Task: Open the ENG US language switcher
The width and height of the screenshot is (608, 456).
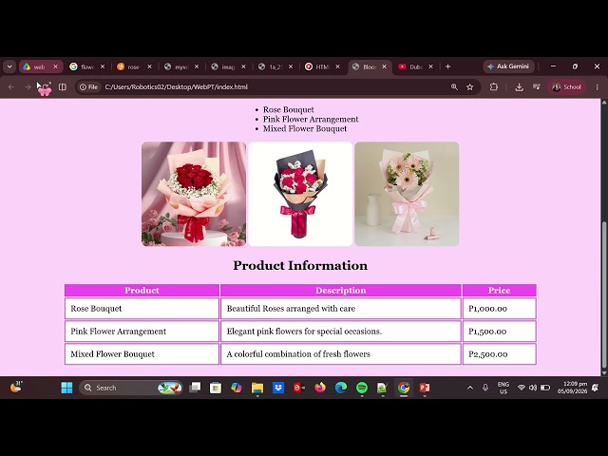Action: [503, 388]
